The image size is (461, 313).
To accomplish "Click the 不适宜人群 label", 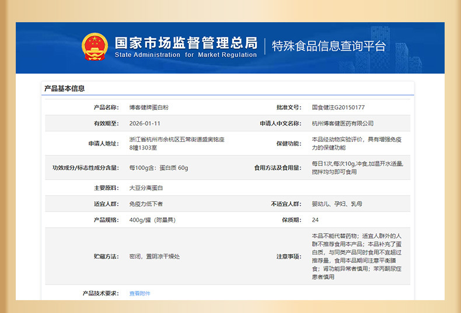I will click(x=286, y=204).
